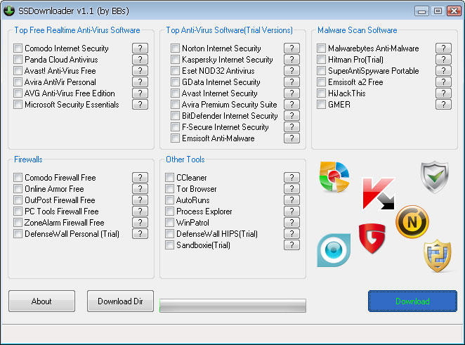Image resolution: width=465 pixels, height=345 pixels.
Task: Tick the WinPatrol checkbox
Action: click(169, 223)
